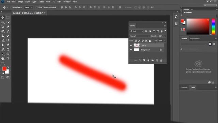Click the Layer 1 thumbnail
The height and width of the screenshot is (123, 218).
[137, 45]
